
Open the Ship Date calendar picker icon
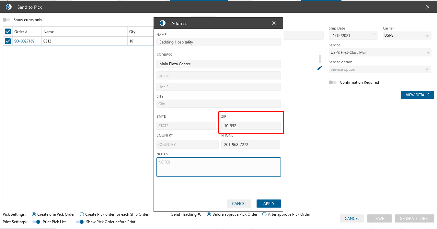pyautogui.click(x=374, y=35)
